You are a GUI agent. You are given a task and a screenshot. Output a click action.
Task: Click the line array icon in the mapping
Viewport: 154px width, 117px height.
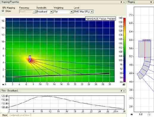(30, 59)
